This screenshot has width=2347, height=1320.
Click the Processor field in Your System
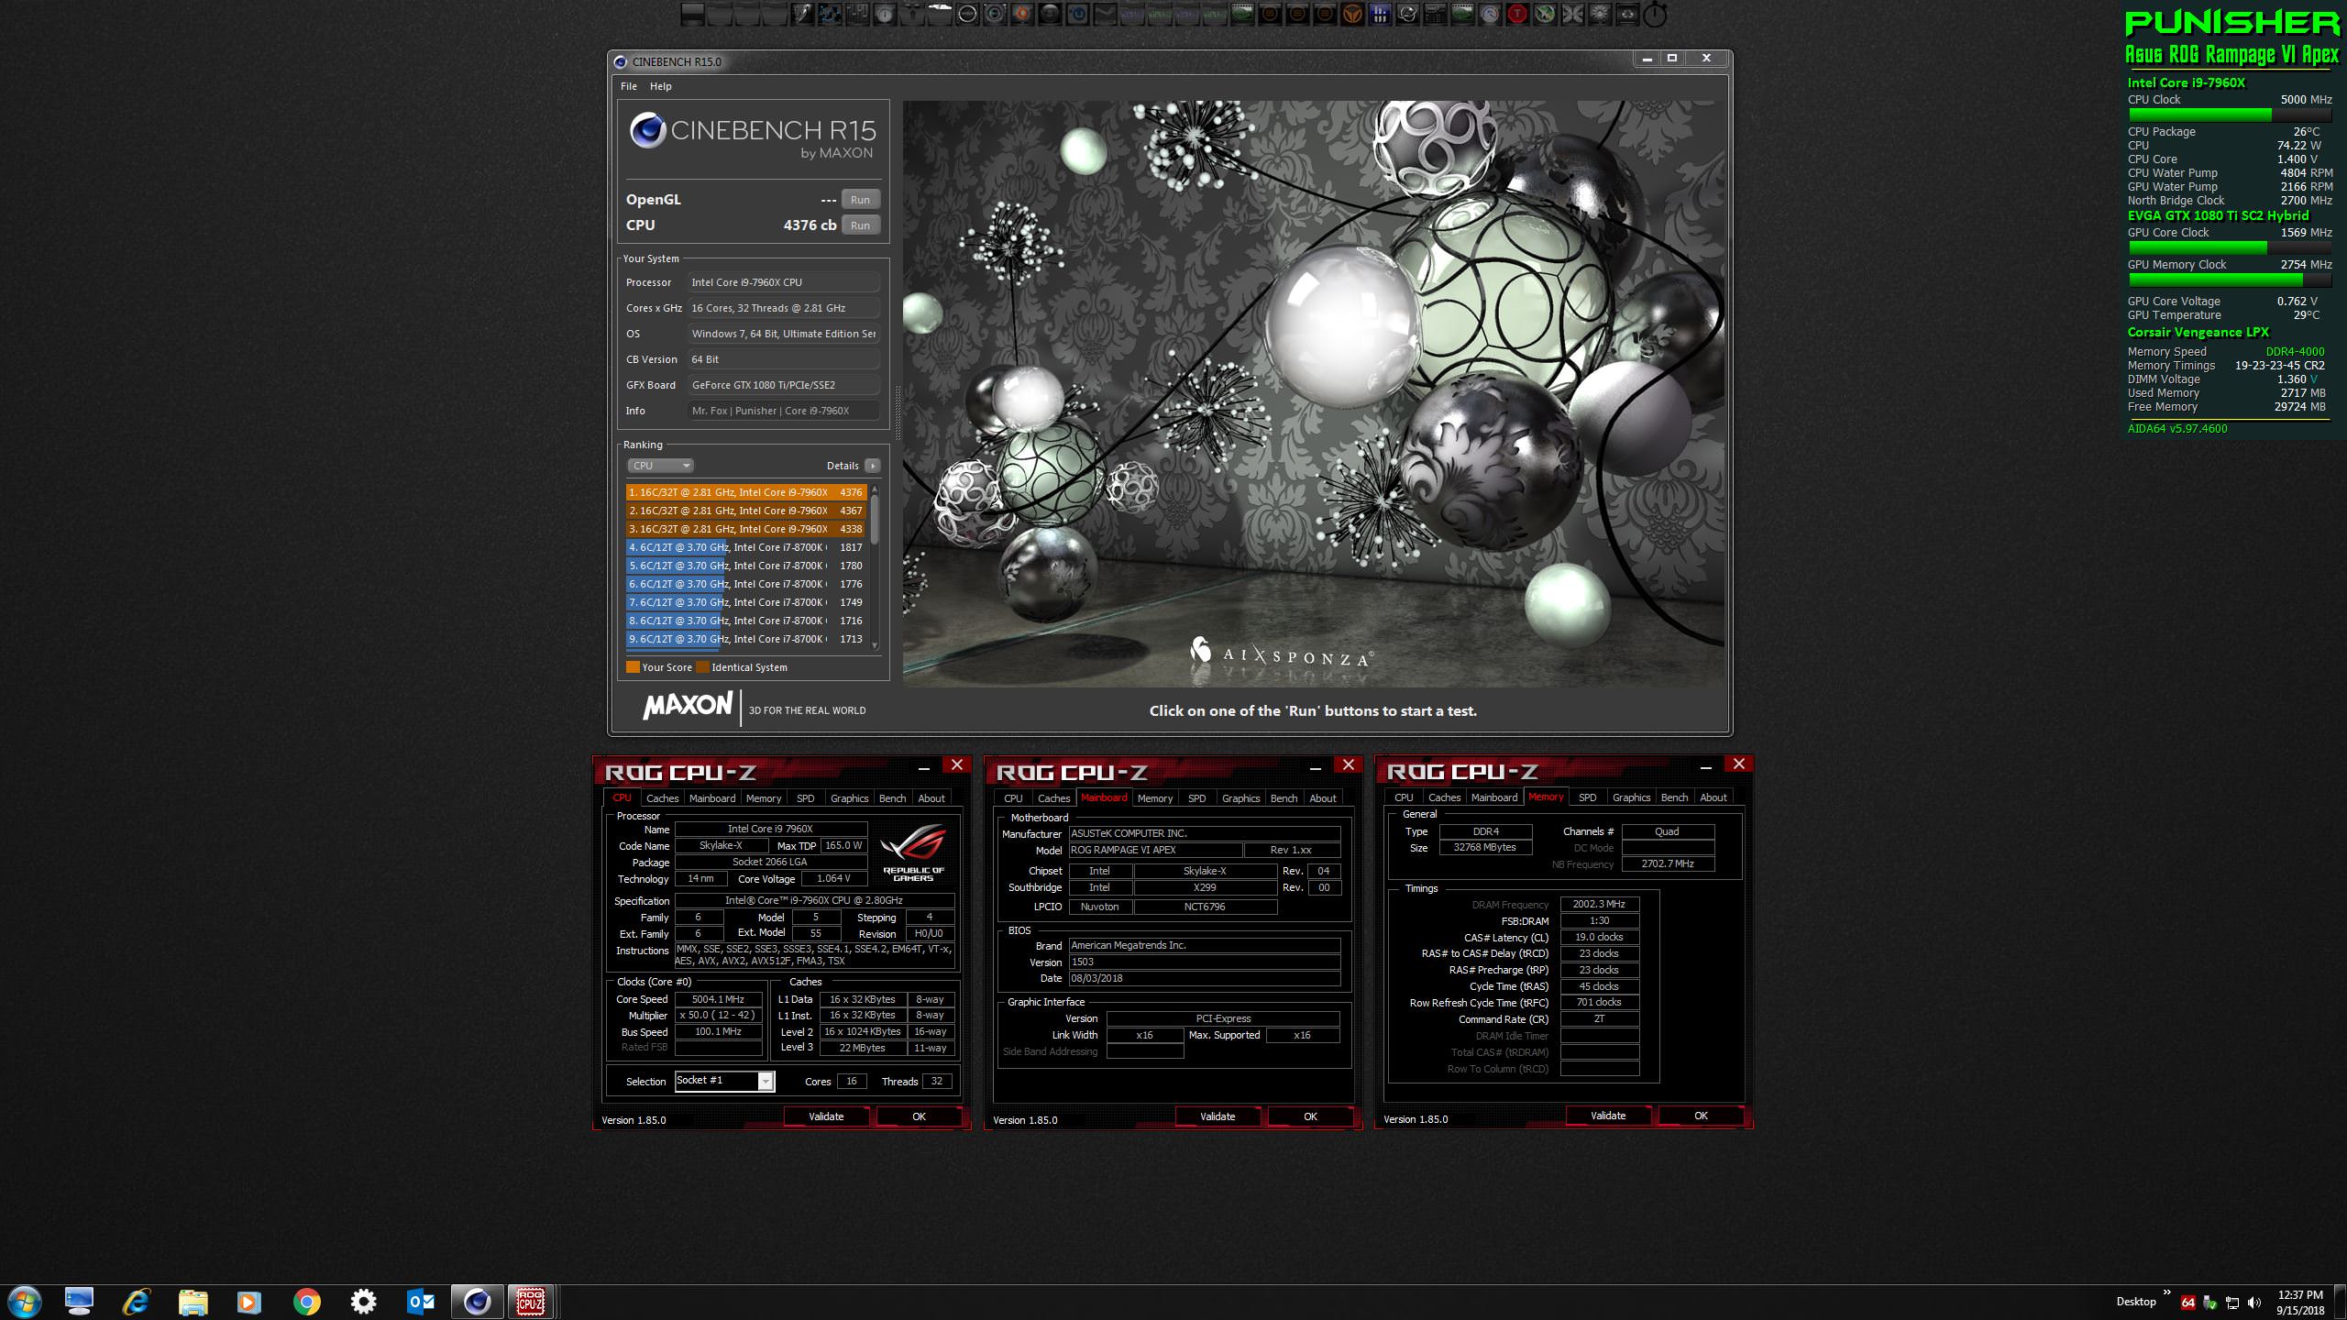784,282
